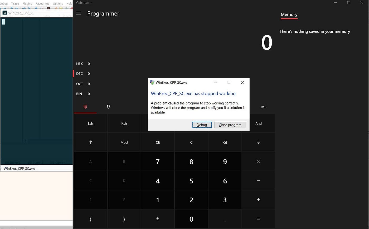Click the multiply operator key
Image resolution: width=369 pixels, height=229 pixels.
point(258,161)
